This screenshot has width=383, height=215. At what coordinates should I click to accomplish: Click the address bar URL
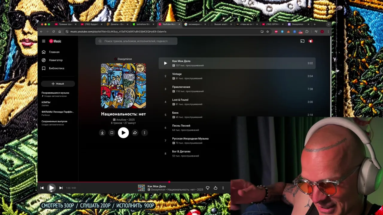[x=118, y=32]
